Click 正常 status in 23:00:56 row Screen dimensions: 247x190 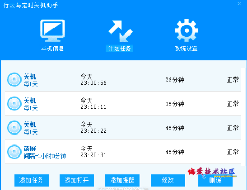[233, 80]
